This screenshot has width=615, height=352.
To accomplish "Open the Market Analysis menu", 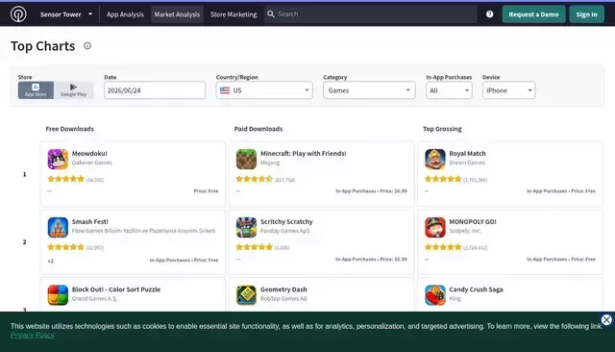I will click(177, 14).
